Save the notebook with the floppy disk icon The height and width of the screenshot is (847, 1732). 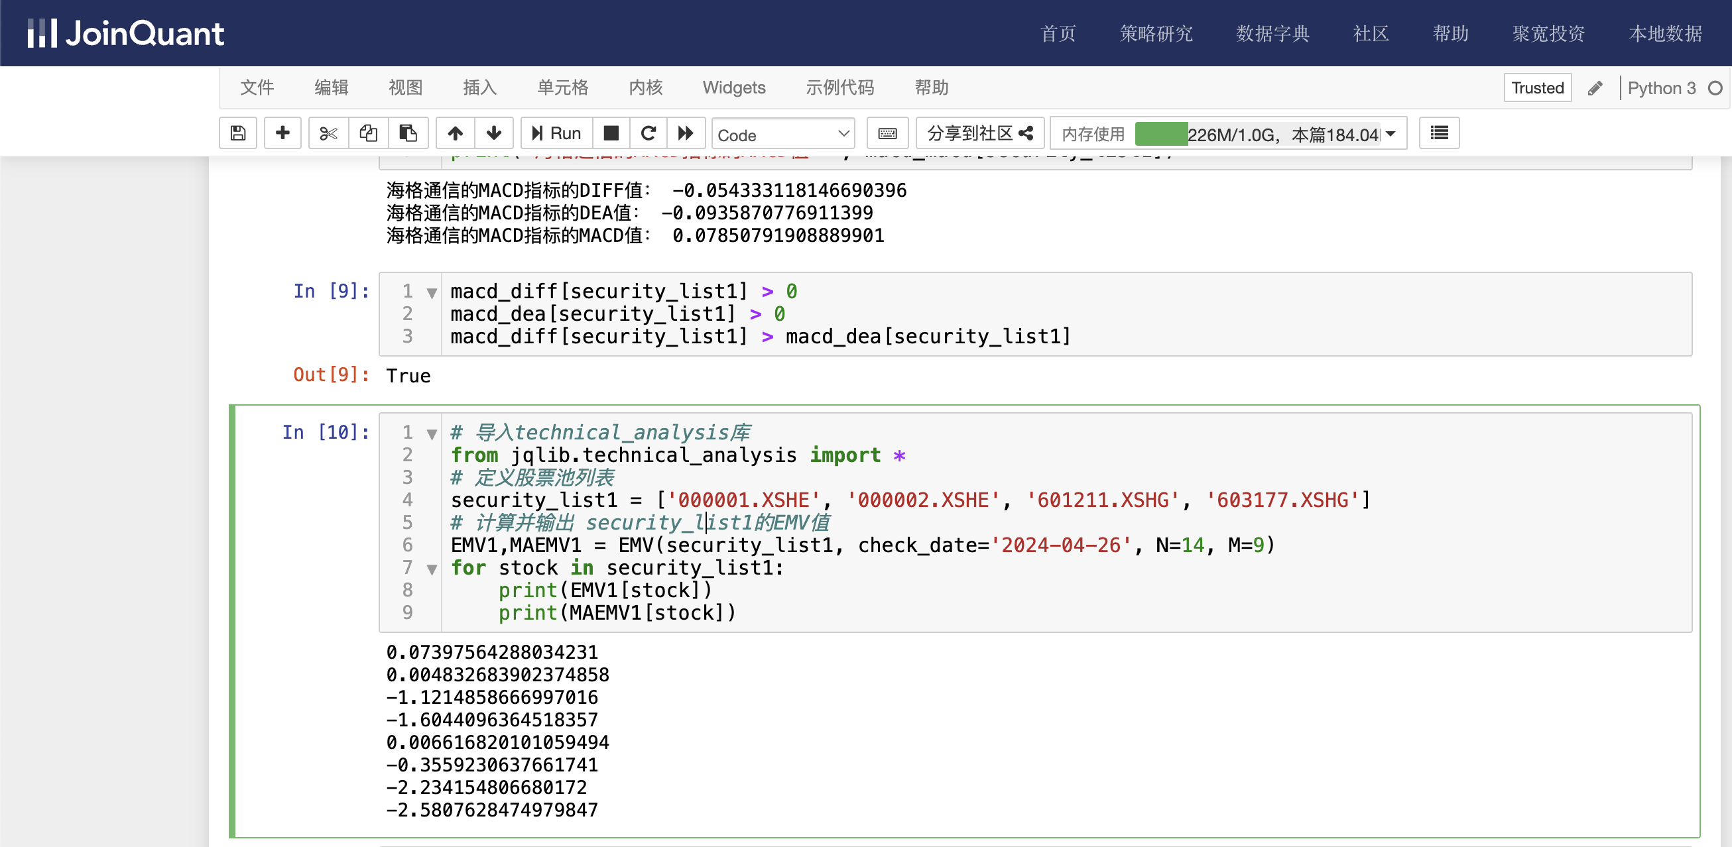(238, 133)
